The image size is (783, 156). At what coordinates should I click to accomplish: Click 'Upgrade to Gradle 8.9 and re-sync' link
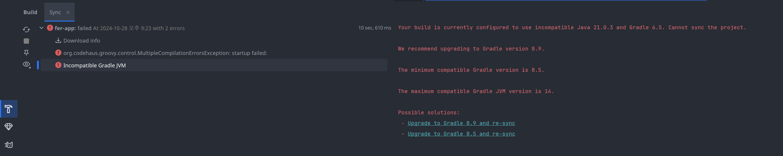coord(461,123)
